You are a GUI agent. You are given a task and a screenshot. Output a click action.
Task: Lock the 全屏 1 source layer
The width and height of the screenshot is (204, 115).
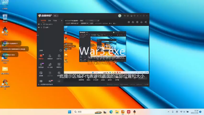41,27
